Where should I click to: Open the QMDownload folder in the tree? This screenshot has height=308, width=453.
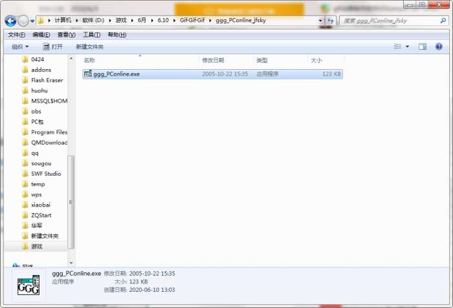pos(49,143)
